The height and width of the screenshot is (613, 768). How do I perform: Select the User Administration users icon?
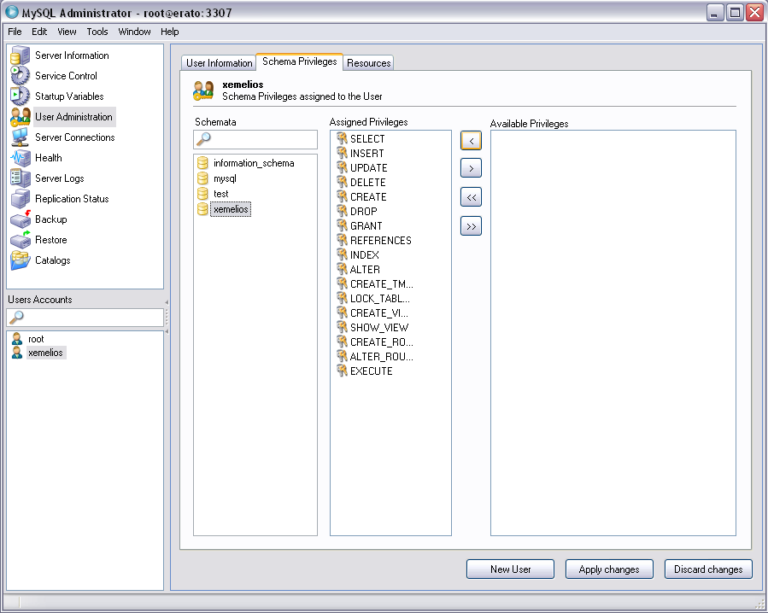[x=21, y=116]
